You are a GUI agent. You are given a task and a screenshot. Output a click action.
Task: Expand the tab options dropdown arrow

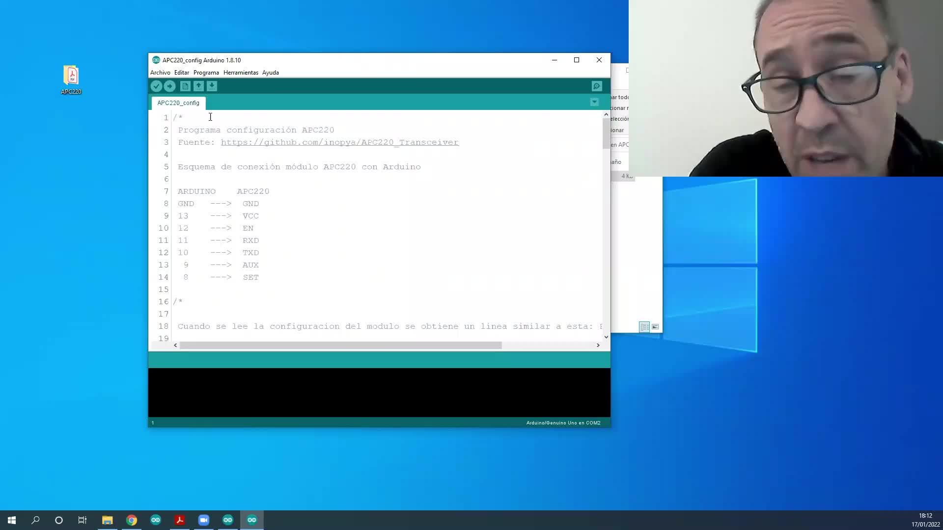[594, 102]
